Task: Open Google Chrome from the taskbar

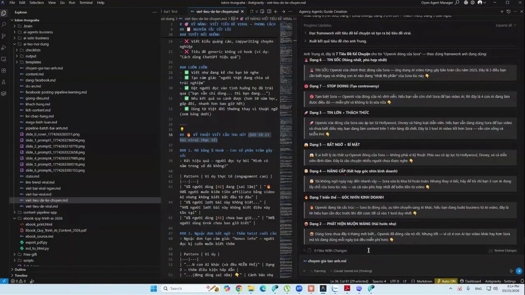Action: pos(239,289)
